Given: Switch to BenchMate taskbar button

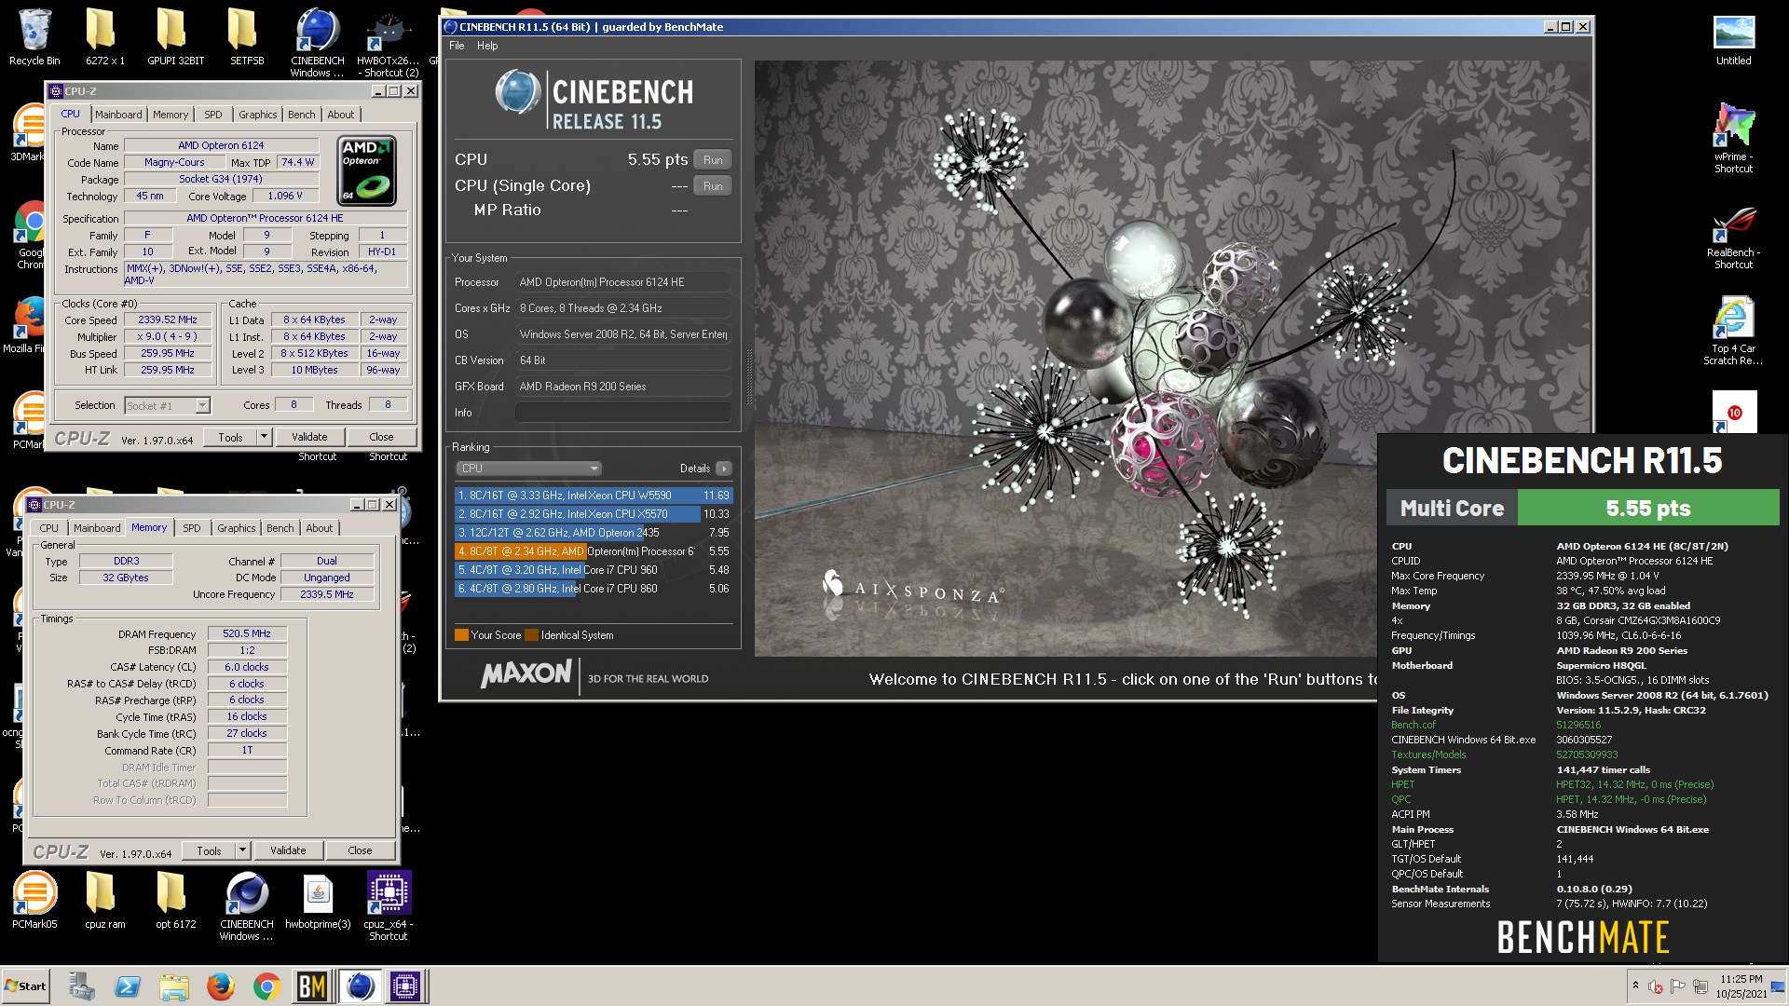Looking at the screenshot, I should 312,986.
